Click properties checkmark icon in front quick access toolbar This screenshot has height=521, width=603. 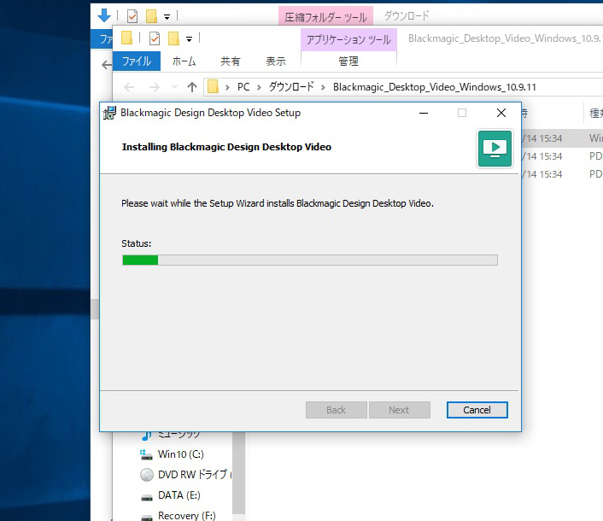pyautogui.click(x=155, y=38)
